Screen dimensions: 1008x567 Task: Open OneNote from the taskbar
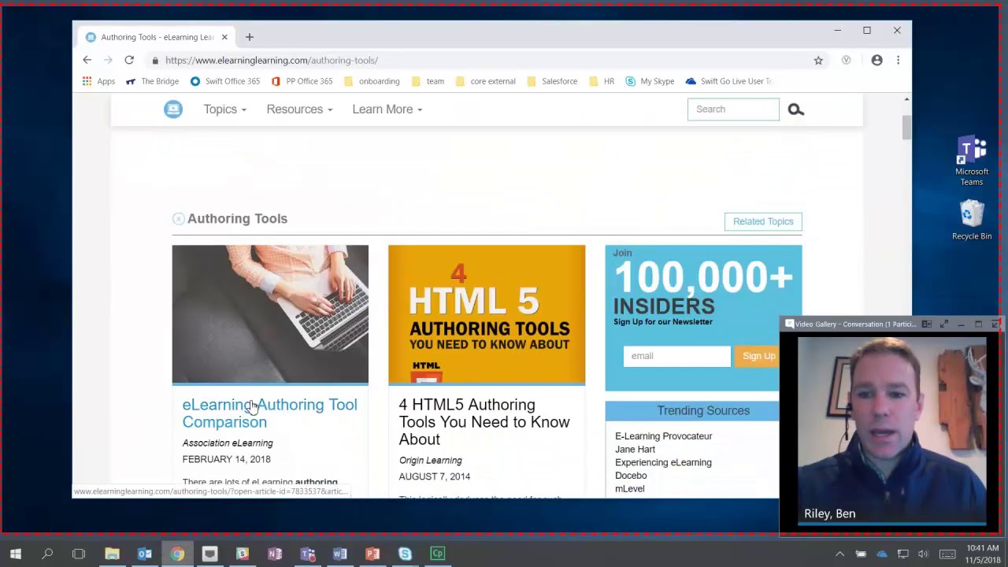click(x=275, y=554)
